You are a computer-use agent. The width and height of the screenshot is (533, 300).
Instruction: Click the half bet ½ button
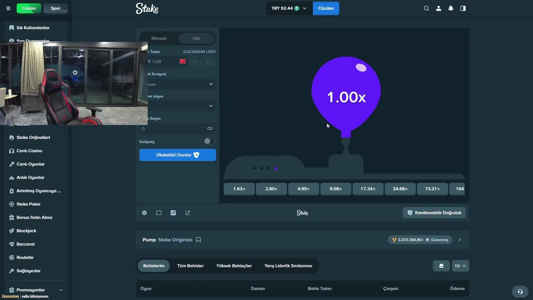195,61
